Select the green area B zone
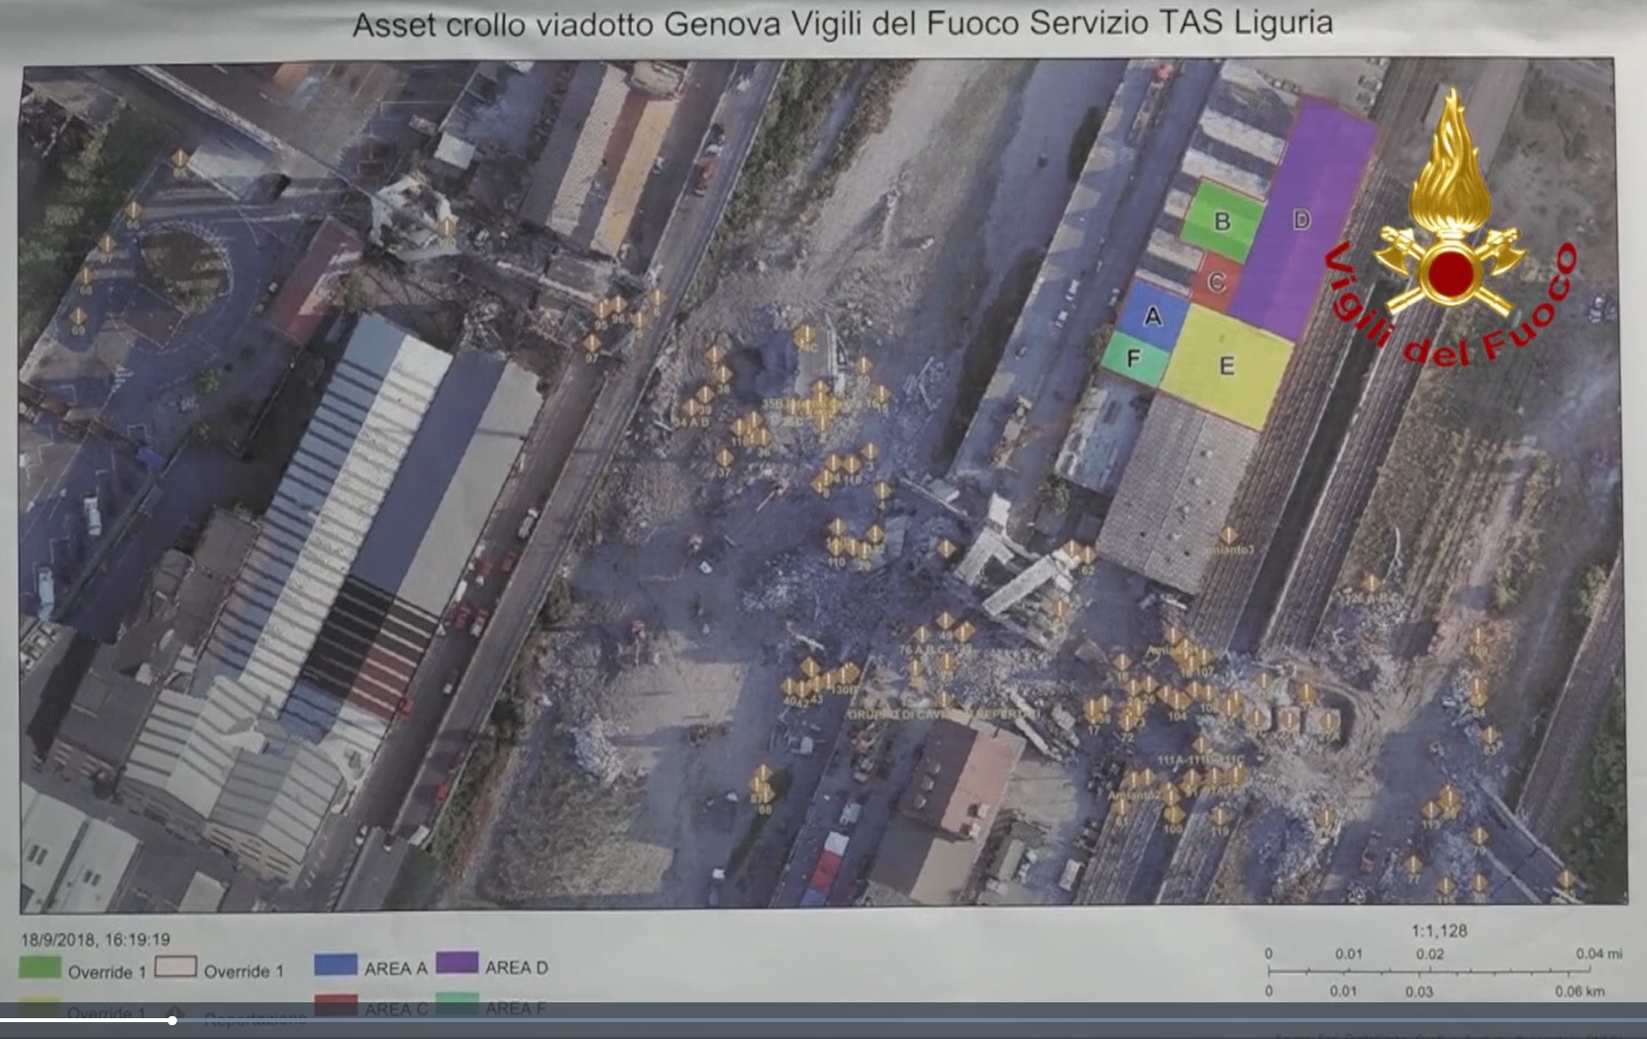Image resolution: width=1647 pixels, height=1039 pixels. (1222, 220)
